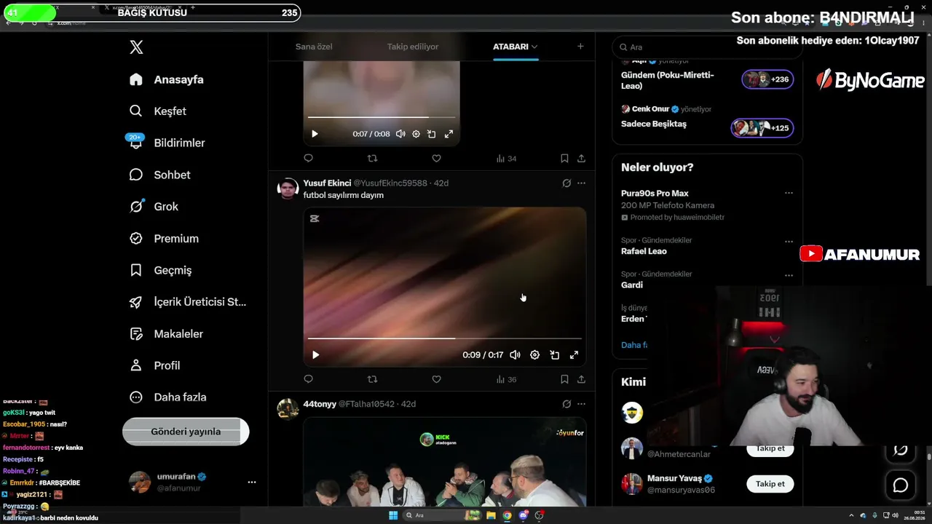Reply to the post with 34 views
The width and height of the screenshot is (932, 524).
tap(308, 158)
